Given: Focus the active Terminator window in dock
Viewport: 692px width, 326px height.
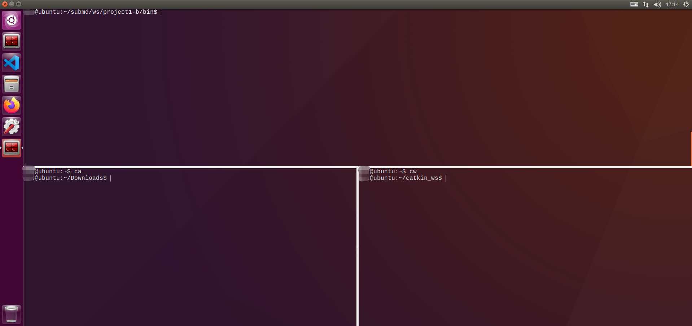Looking at the screenshot, I should point(12,148).
